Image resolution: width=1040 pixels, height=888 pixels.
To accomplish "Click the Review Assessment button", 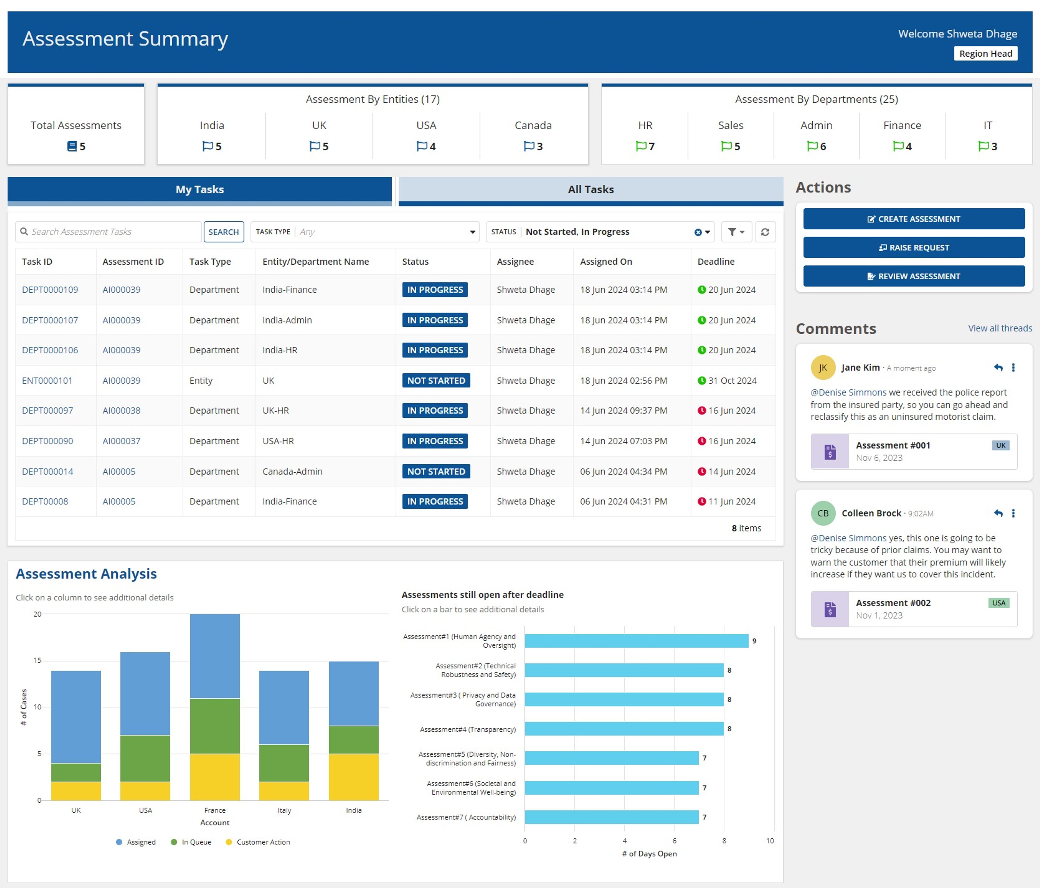I will coord(914,276).
